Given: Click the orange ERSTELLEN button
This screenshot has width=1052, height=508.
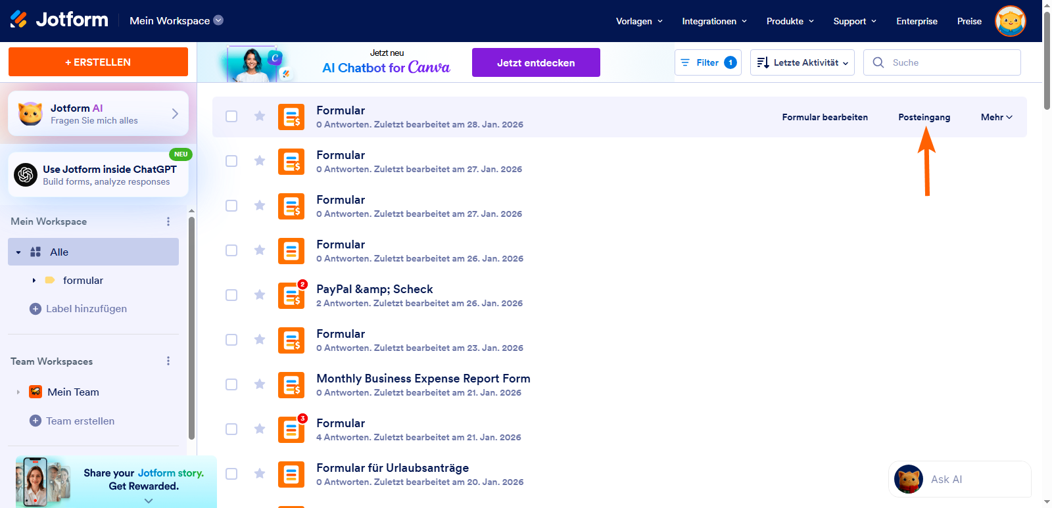Looking at the screenshot, I should click(x=98, y=62).
